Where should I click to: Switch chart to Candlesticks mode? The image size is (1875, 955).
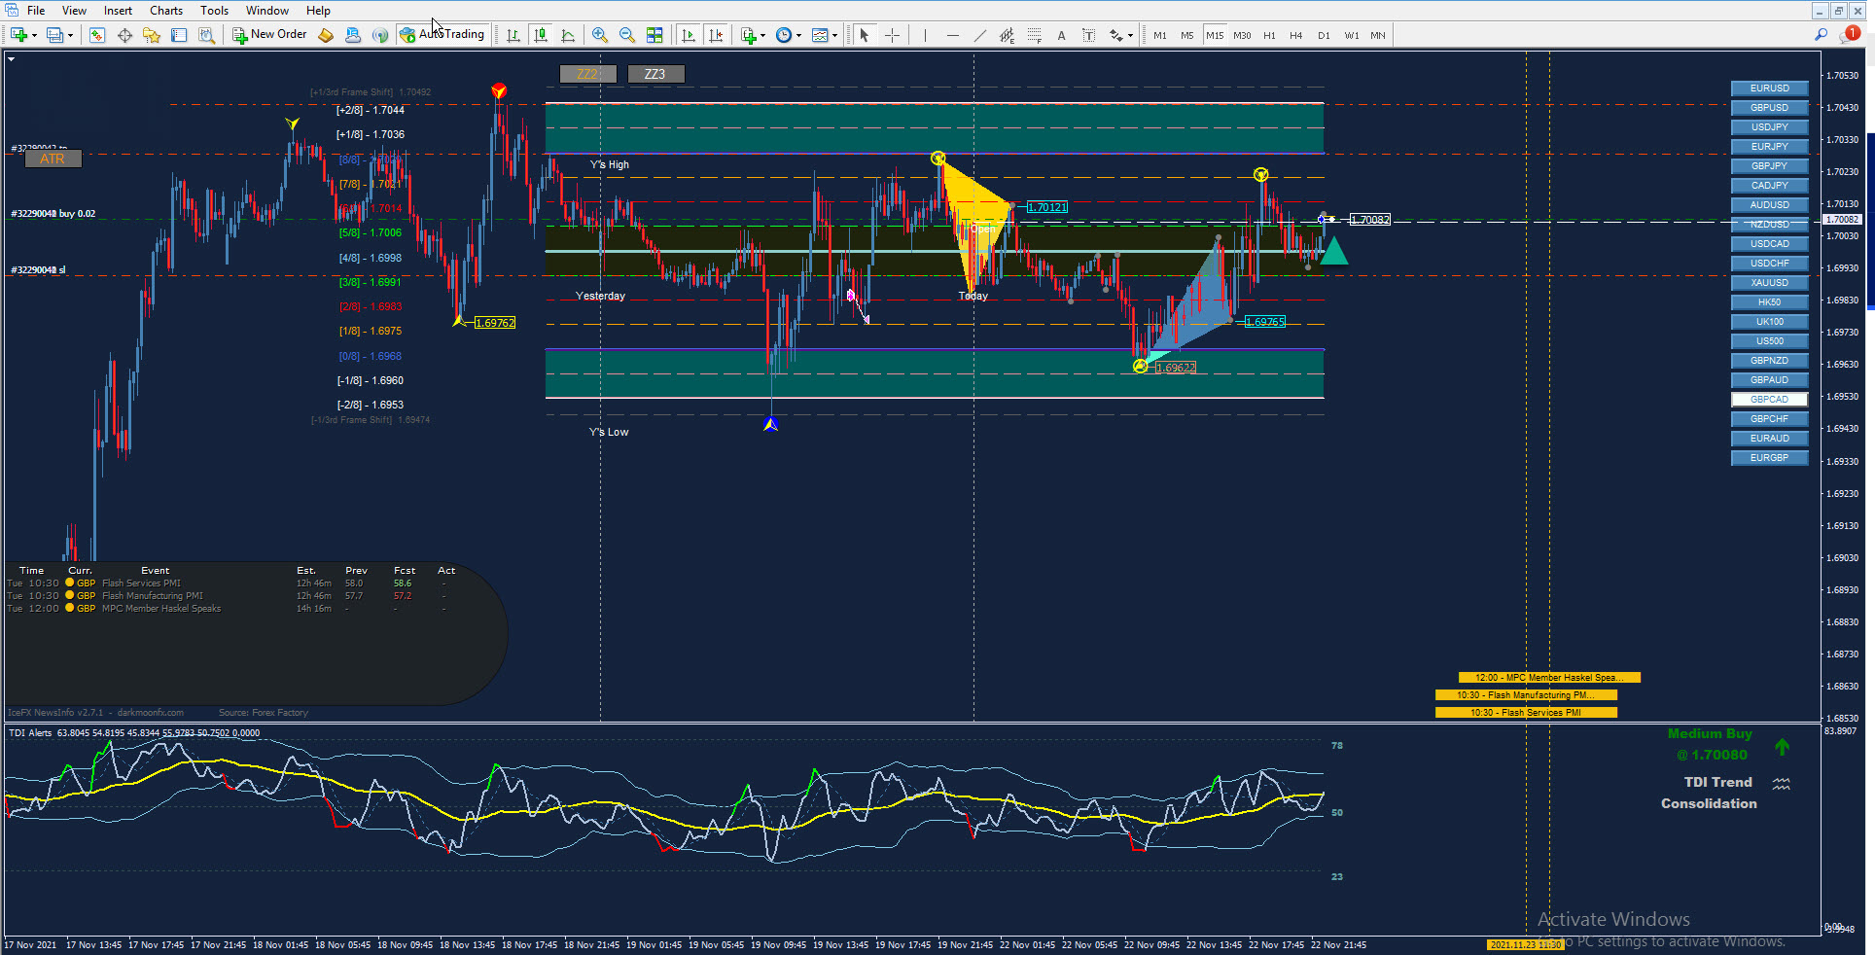pyautogui.click(x=541, y=35)
